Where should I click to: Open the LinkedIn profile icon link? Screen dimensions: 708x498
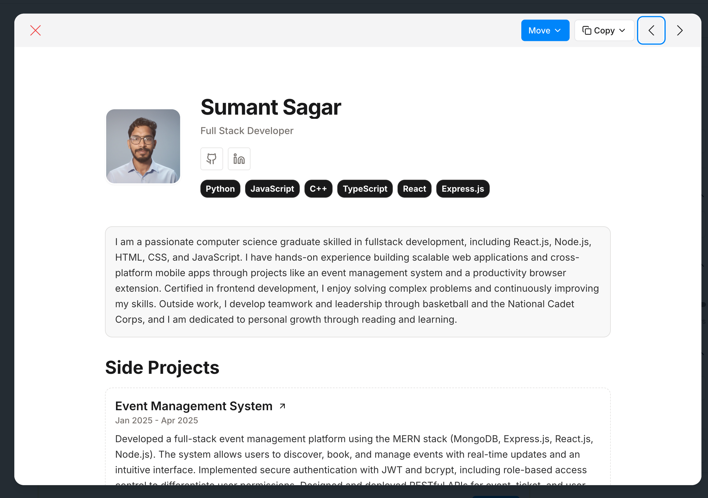(x=239, y=159)
